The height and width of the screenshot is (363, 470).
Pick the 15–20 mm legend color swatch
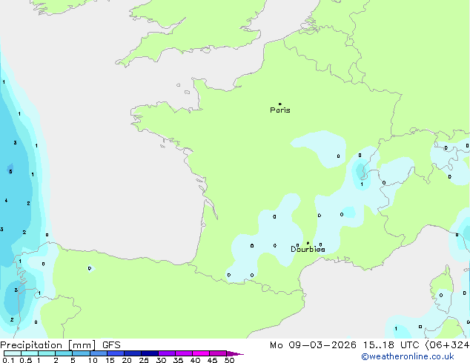coord(116,353)
